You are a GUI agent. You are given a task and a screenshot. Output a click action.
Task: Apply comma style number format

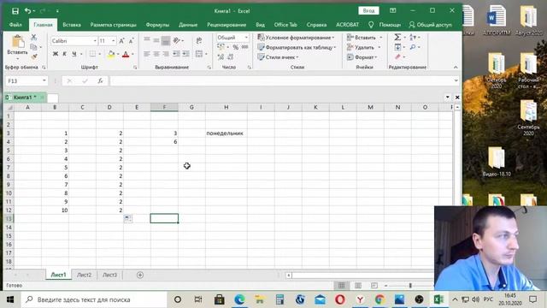pos(245,47)
